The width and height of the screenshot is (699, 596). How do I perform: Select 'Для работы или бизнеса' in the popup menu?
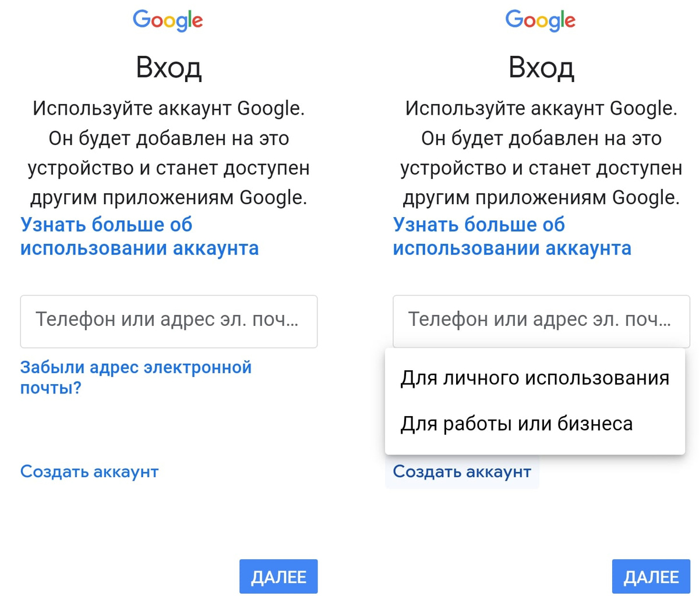(x=516, y=423)
